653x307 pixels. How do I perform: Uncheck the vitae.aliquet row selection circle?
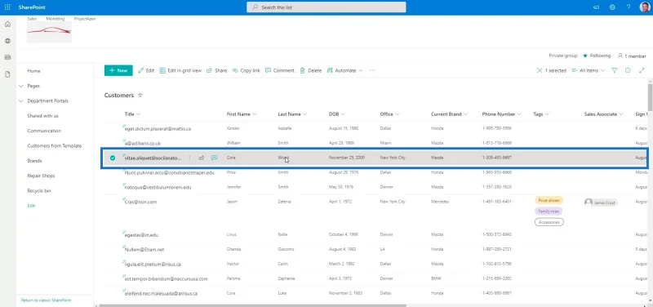click(x=113, y=158)
